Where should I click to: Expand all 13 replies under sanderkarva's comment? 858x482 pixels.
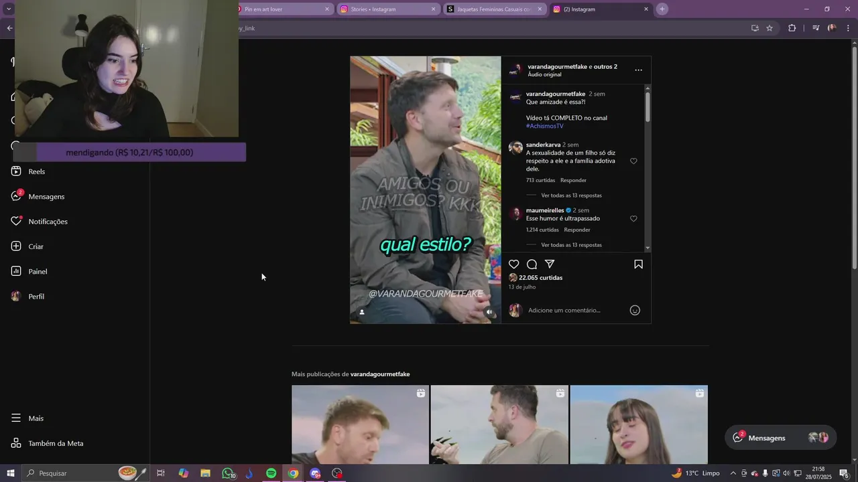(571, 195)
